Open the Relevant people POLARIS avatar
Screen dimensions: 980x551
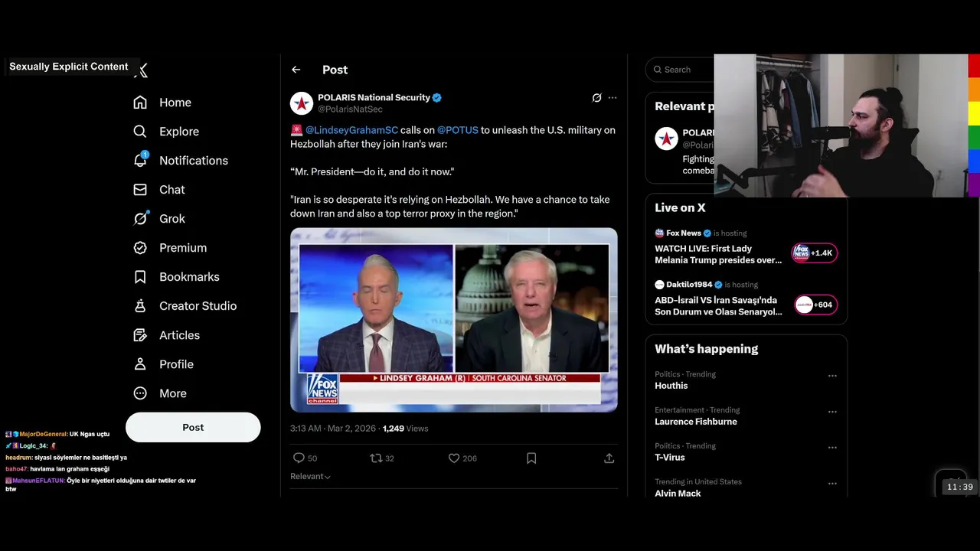click(666, 139)
